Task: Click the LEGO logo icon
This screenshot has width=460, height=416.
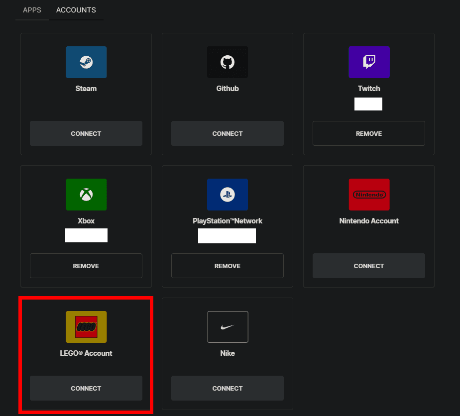Action: tap(86, 327)
